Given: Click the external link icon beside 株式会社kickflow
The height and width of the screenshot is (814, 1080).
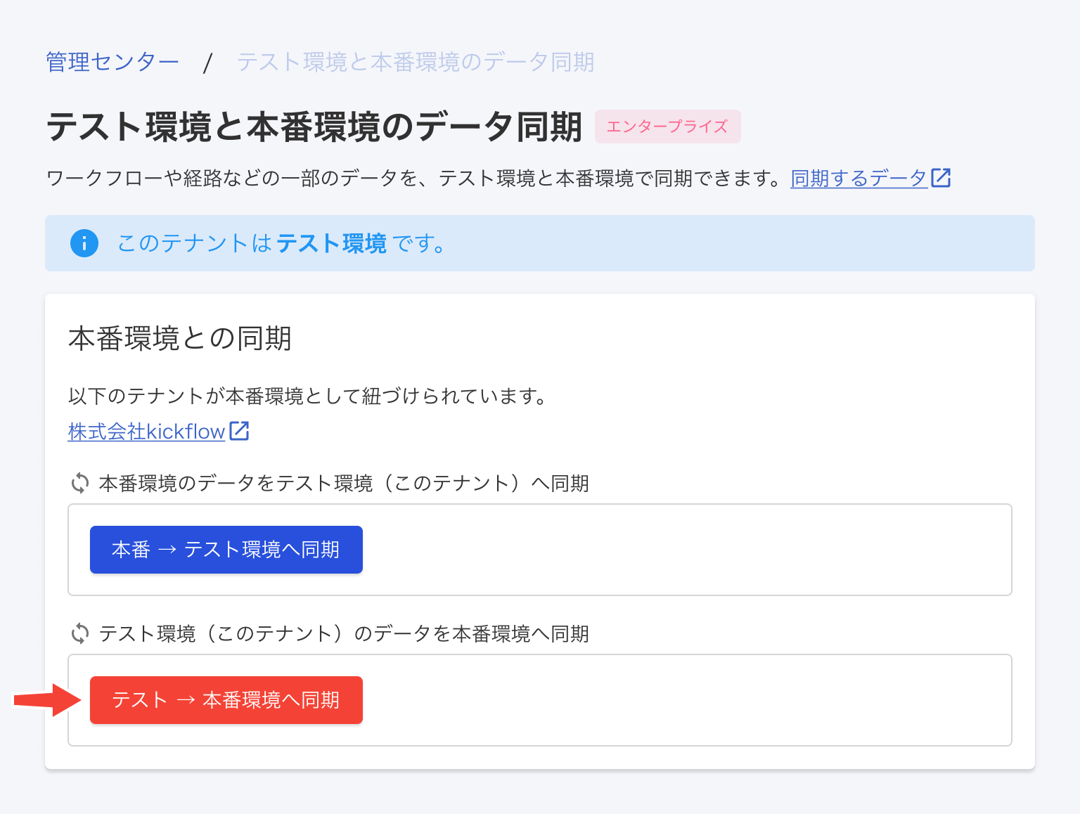Looking at the screenshot, I should 239,431.
